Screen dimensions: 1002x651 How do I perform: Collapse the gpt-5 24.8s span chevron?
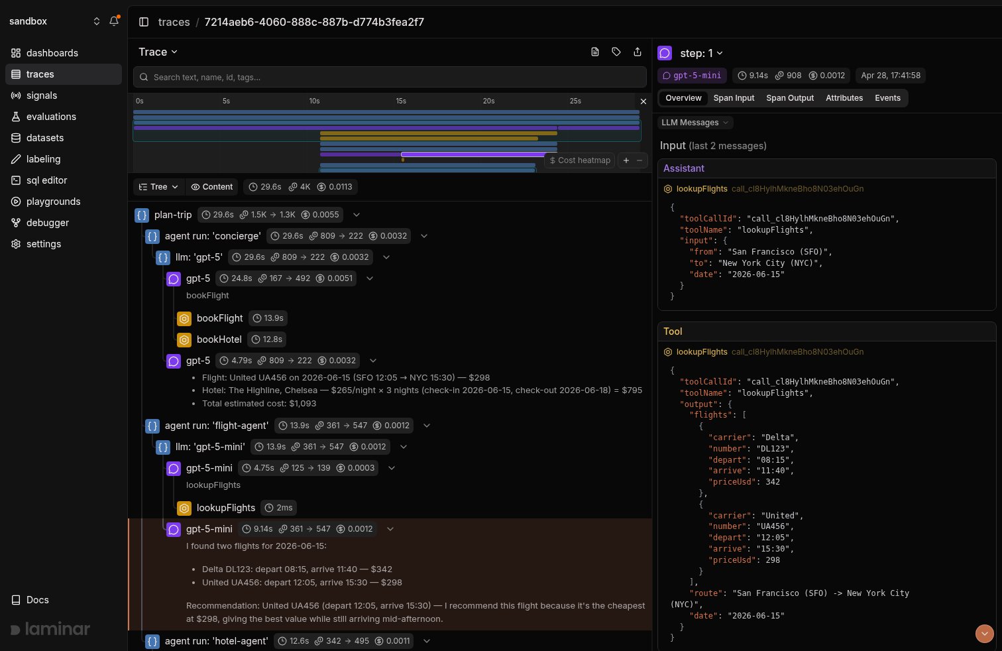tap(370, 278)
